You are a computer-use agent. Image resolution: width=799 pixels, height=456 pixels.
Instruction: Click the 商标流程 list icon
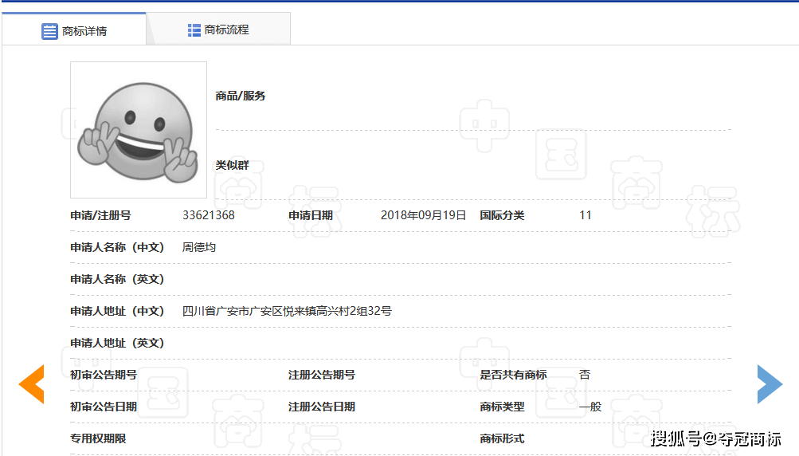pos(194,30)
